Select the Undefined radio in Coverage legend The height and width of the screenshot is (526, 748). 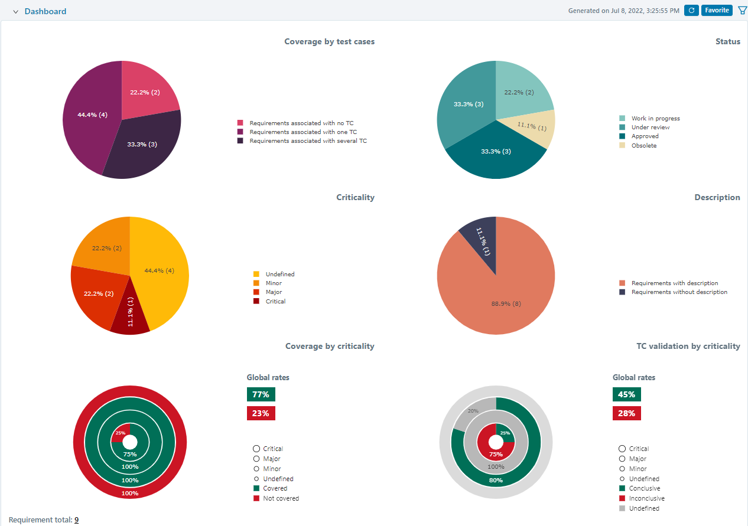[x=256, y=479]
